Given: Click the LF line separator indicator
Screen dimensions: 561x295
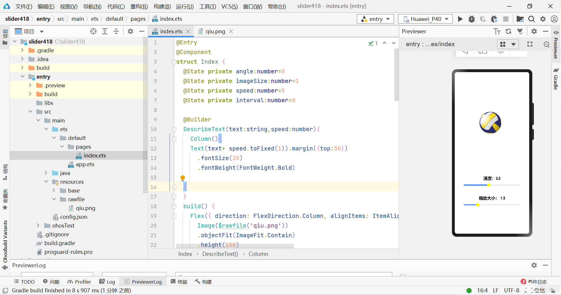Looking at the screenshot, I should click(x=496, y=290).
